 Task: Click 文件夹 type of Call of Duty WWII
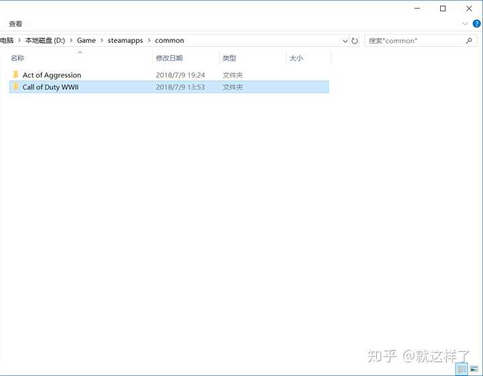(233, 87)
